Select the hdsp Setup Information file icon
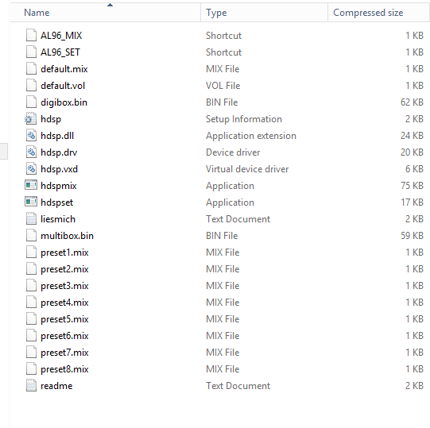This screenshot has width=430, height=428. click(x=31, y=119)
